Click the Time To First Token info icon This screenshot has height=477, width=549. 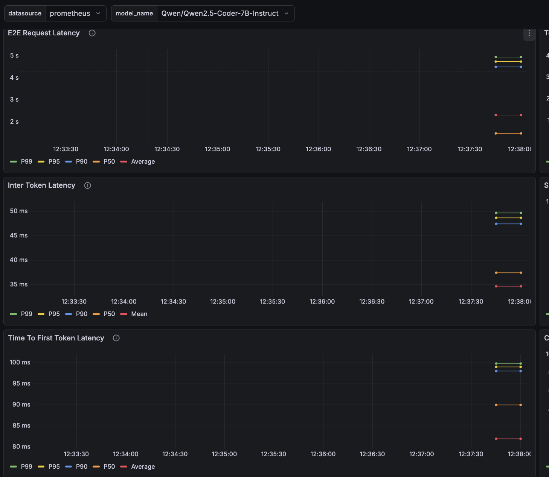click(116, 338)
